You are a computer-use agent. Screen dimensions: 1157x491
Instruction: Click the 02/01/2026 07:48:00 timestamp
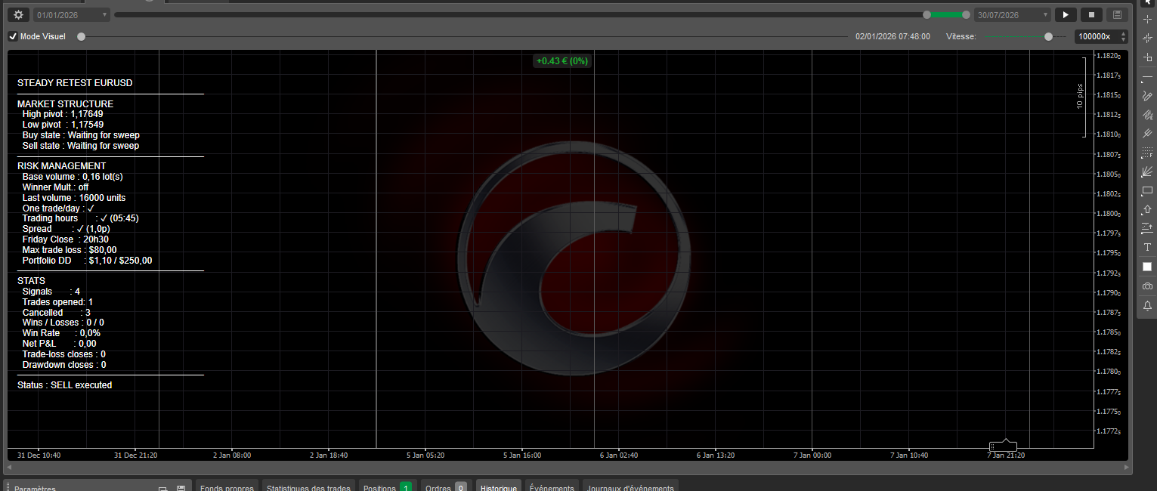(892, 36)
